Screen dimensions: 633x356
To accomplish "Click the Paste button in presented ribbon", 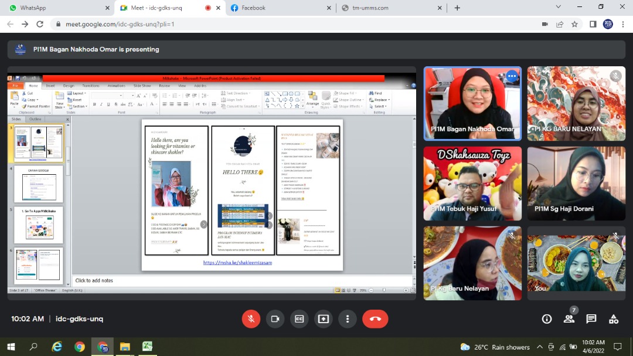I will tap(14, 99).
